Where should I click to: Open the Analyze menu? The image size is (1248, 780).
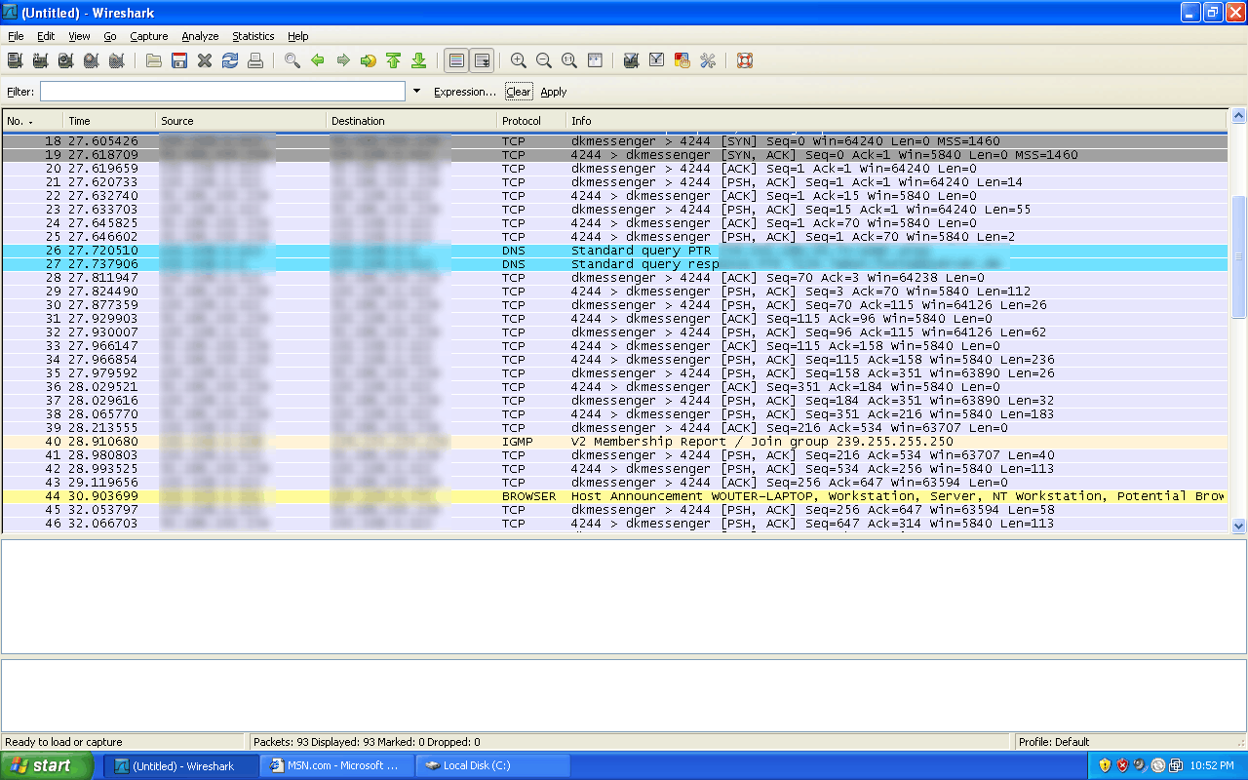200,36
